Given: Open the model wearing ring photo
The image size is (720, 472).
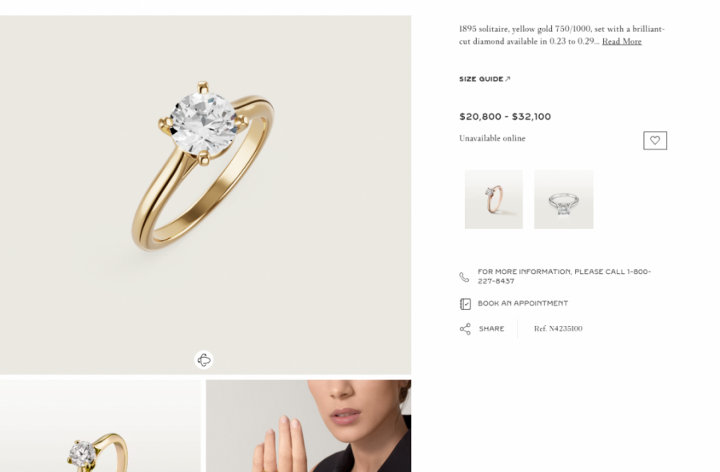Looking at the screenshot, I should tap(308, 426).
